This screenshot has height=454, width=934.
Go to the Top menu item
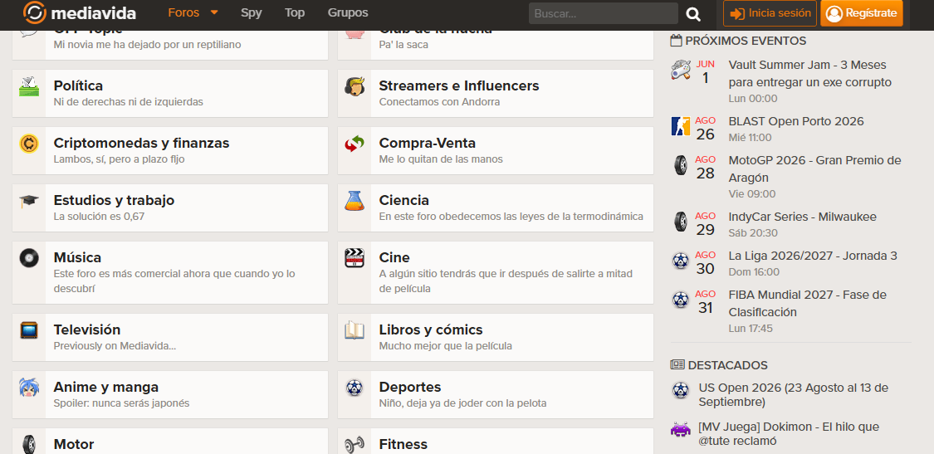295,12
